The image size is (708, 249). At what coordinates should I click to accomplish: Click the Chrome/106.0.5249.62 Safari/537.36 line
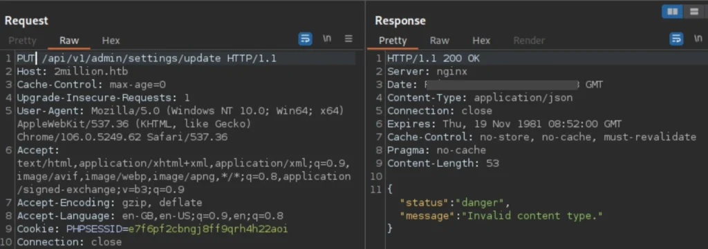(122, 137)
